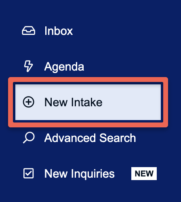Select the New Intake label

[74, 102]
